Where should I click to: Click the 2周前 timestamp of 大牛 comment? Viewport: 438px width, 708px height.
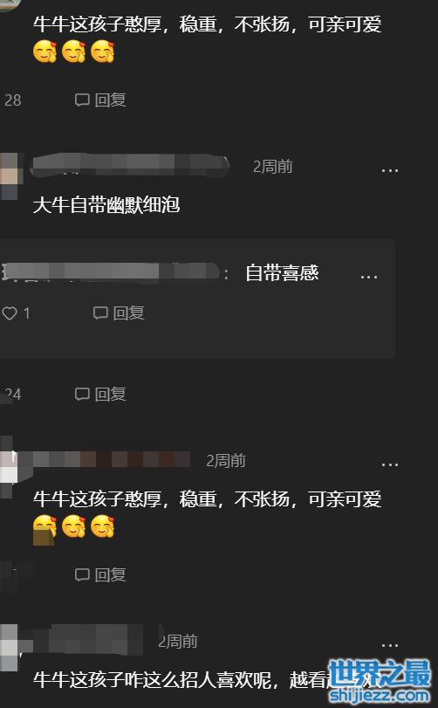[272, 167]
